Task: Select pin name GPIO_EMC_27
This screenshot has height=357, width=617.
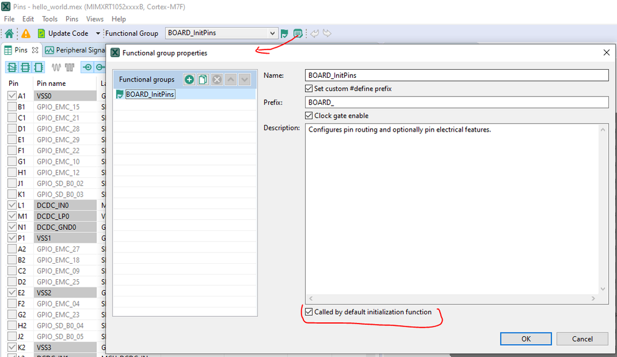Action: tap(58, 249)
